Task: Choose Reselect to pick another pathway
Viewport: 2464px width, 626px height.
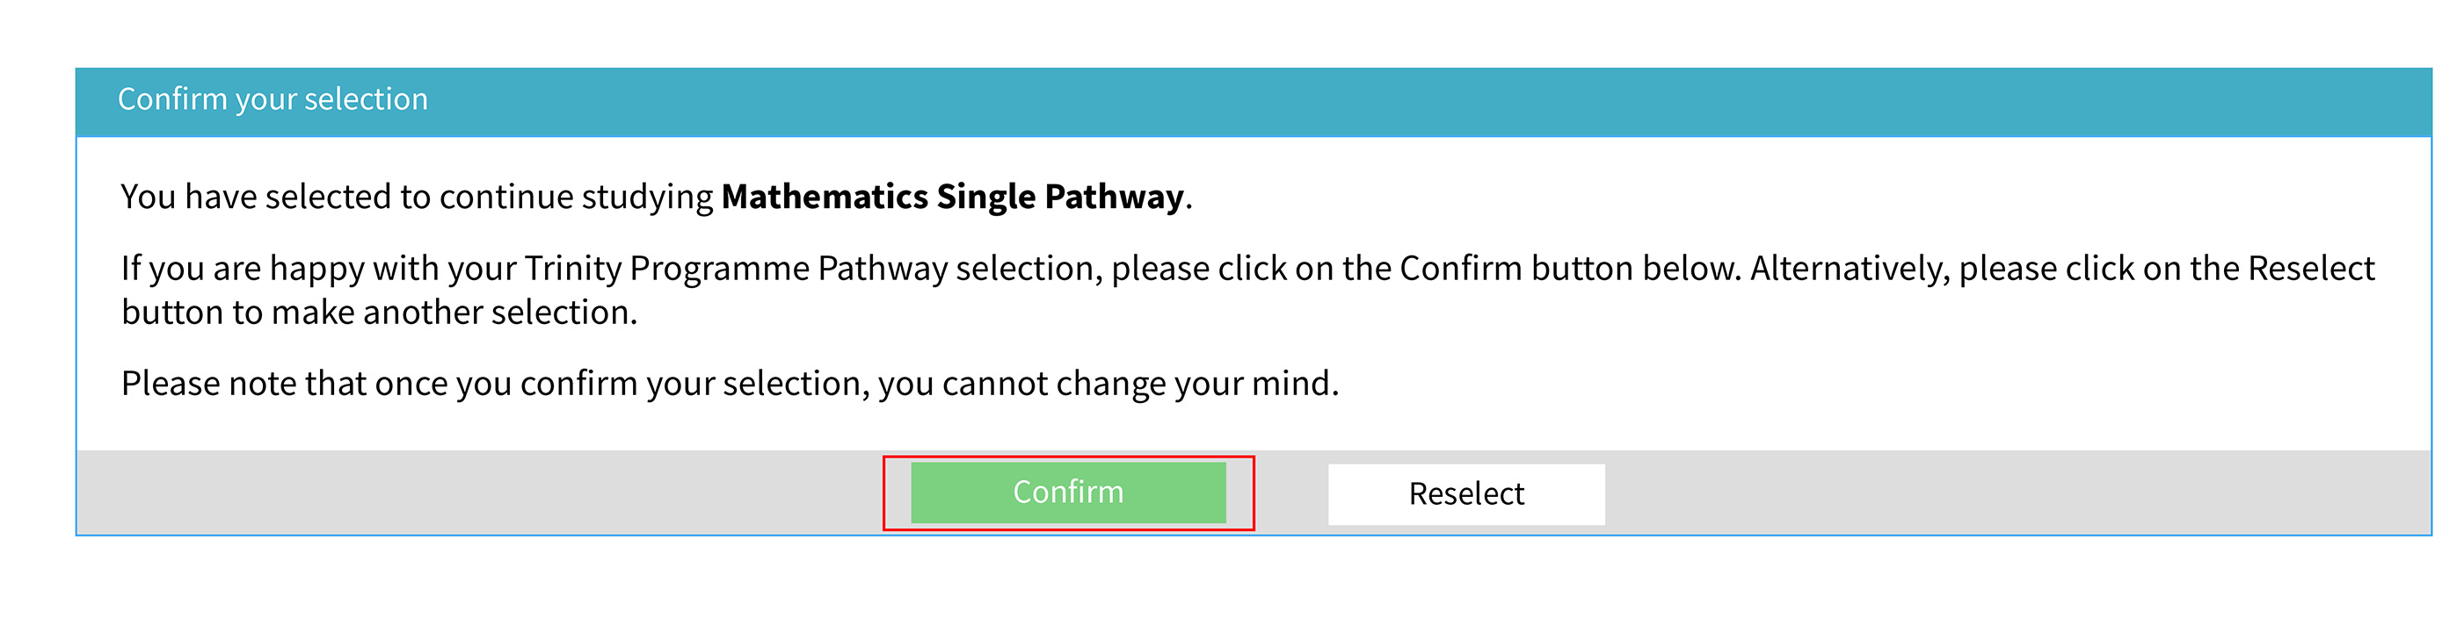Action: (x=1466, y=494)
